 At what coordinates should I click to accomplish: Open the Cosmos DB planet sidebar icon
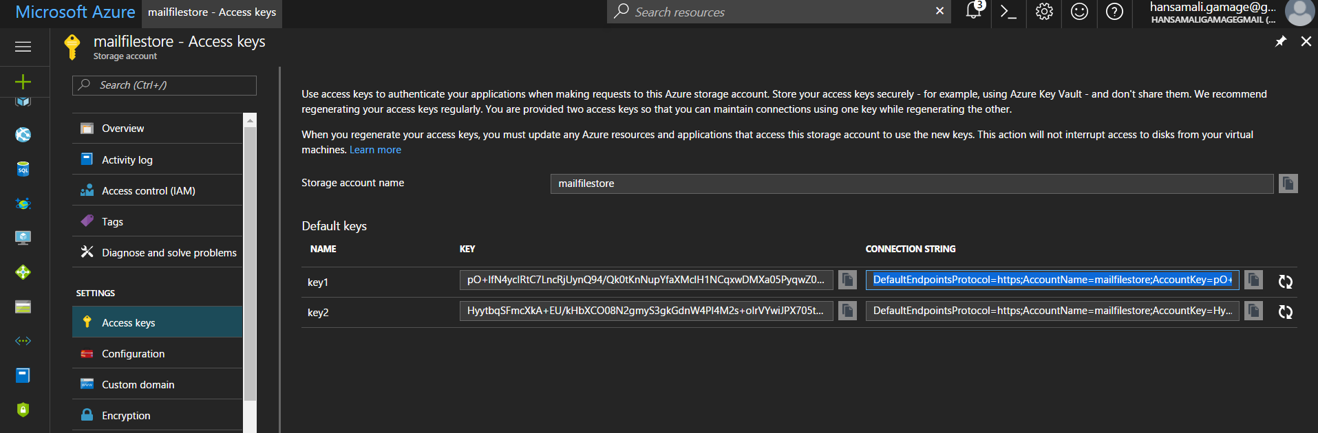pos(23,203)
